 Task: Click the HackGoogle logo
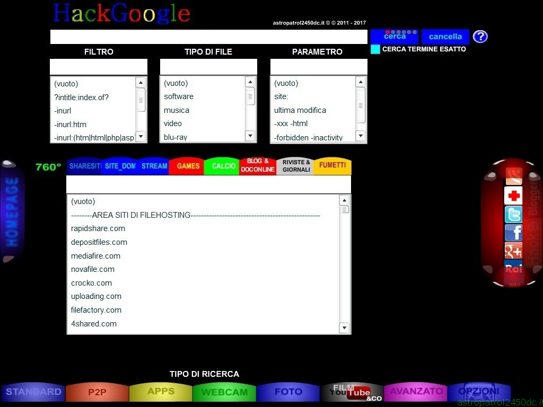[121, 13]
